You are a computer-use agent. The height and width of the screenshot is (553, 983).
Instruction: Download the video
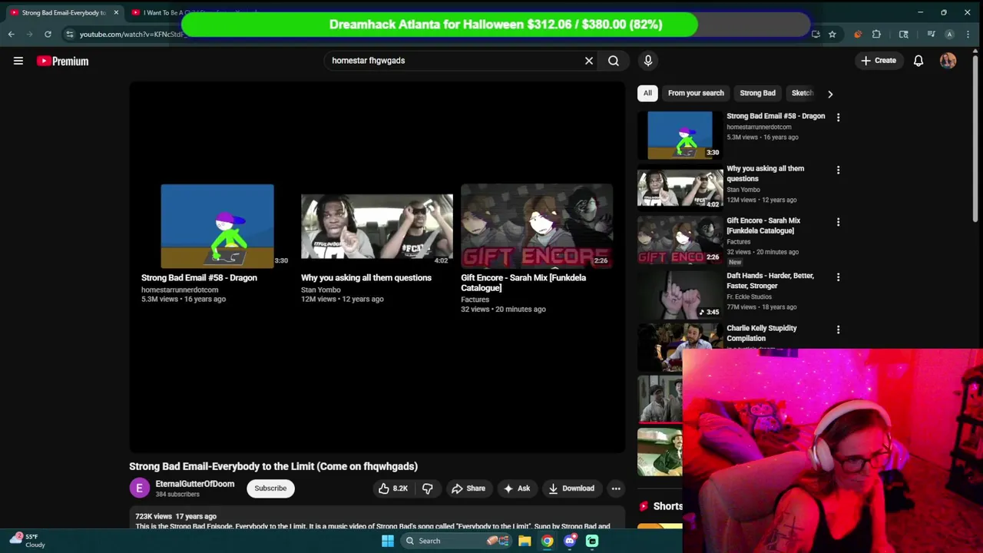[x=571, y=488]
